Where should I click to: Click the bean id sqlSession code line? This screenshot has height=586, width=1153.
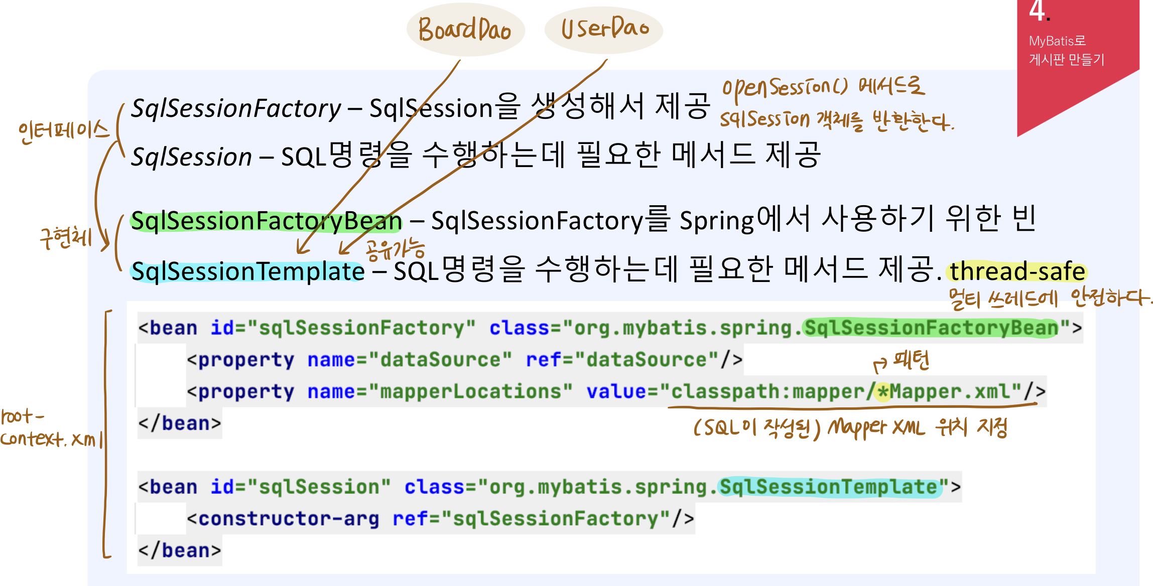click(549, 487)
